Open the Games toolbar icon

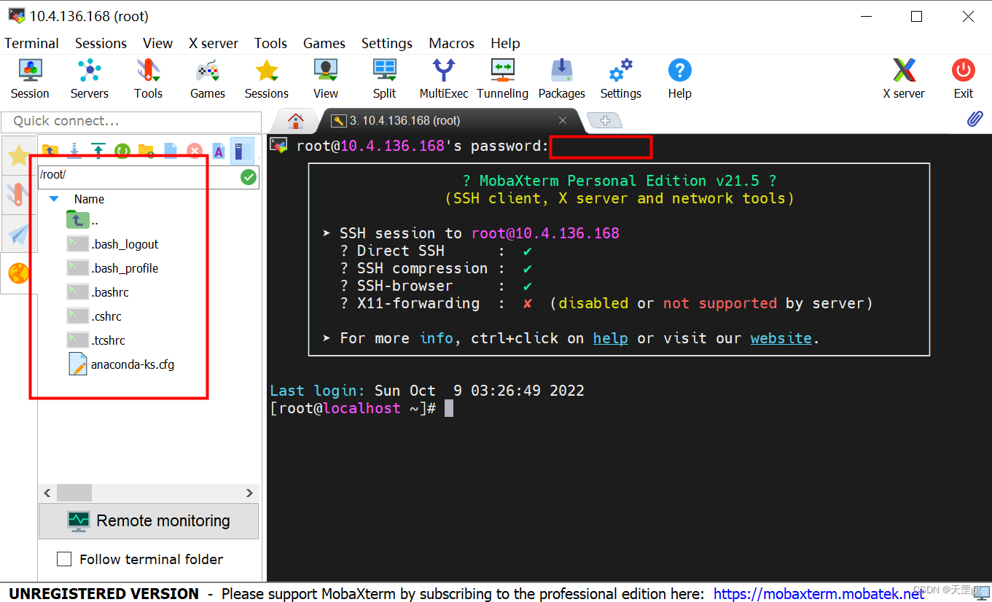point(208,79)
